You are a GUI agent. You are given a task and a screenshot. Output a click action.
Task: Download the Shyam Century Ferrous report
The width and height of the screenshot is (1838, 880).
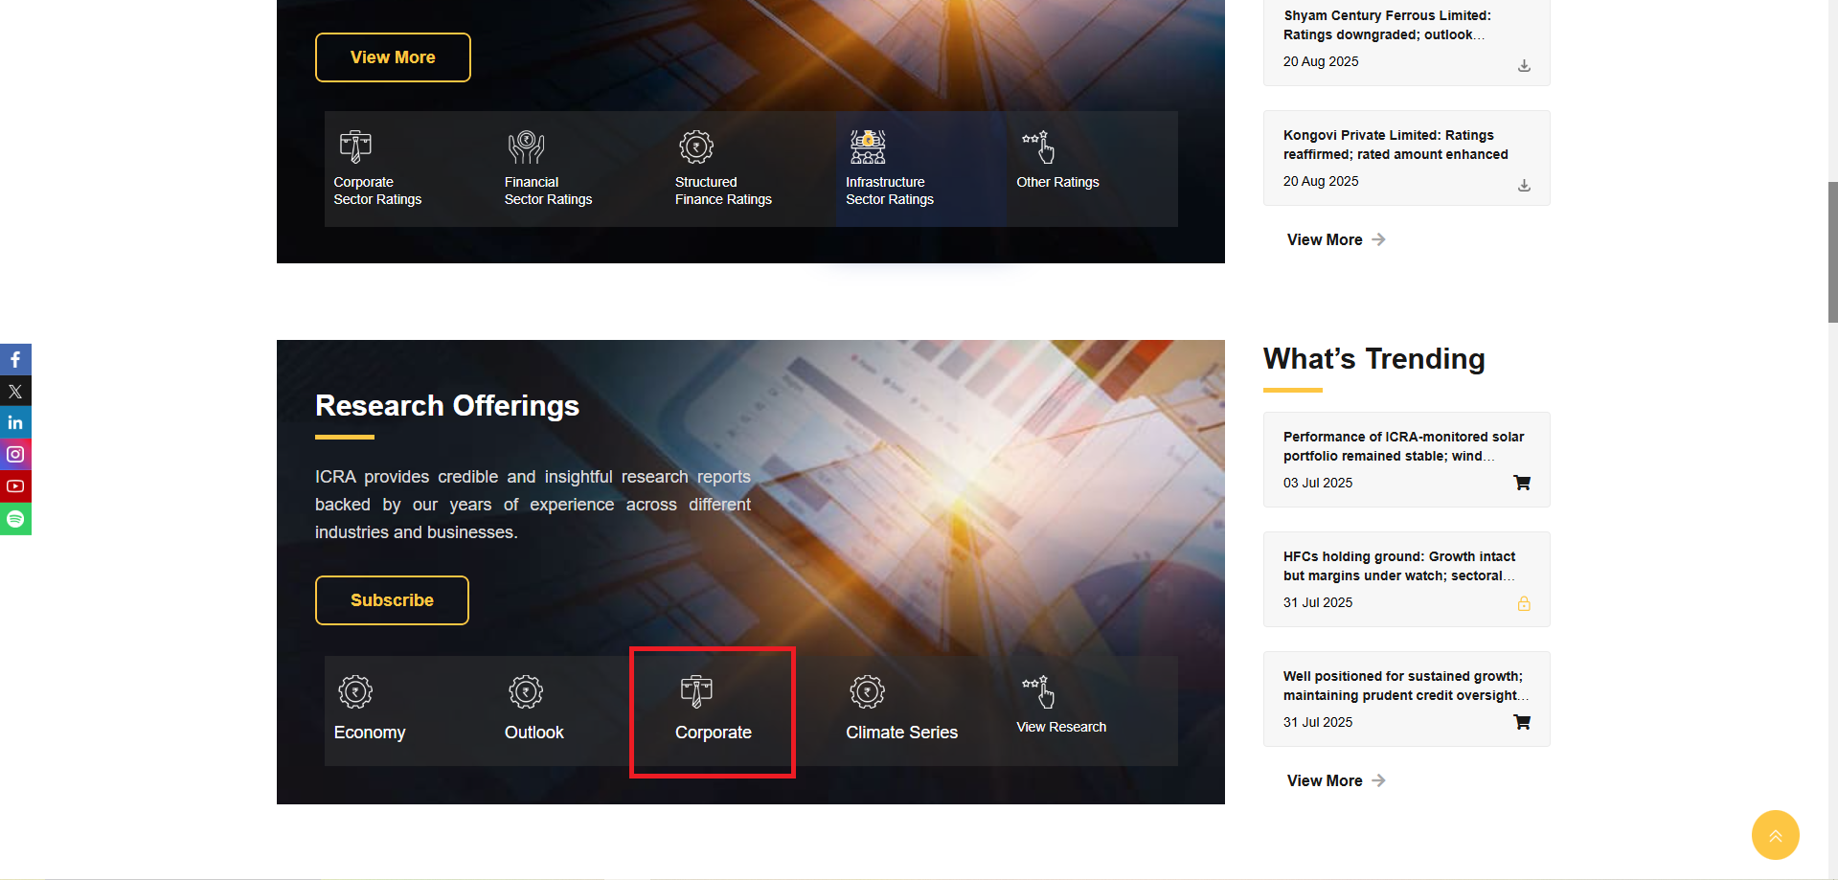(x=1524, y=66)
